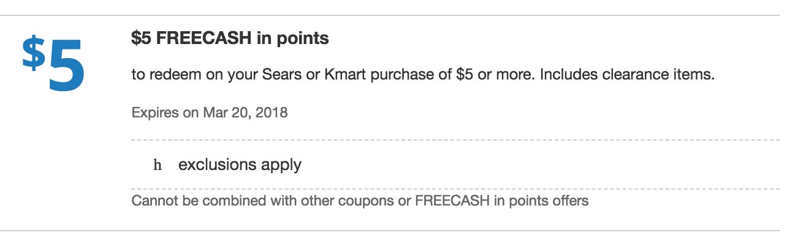This screenshot has width=787, height=241.
Task: Click 'FREECASH in points offers' in the footer note
Action: [502, 201]
